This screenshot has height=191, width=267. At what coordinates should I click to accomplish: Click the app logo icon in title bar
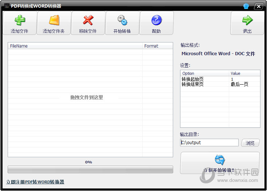coord(7,6)
